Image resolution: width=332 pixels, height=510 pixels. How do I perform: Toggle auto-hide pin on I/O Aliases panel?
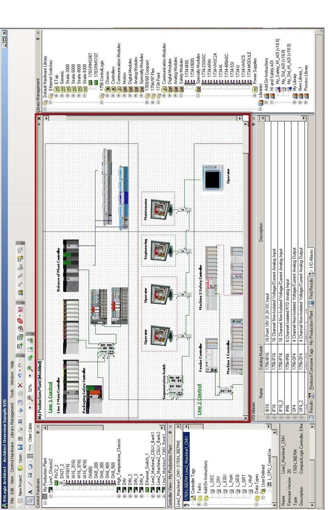click(x=254, y=125)
